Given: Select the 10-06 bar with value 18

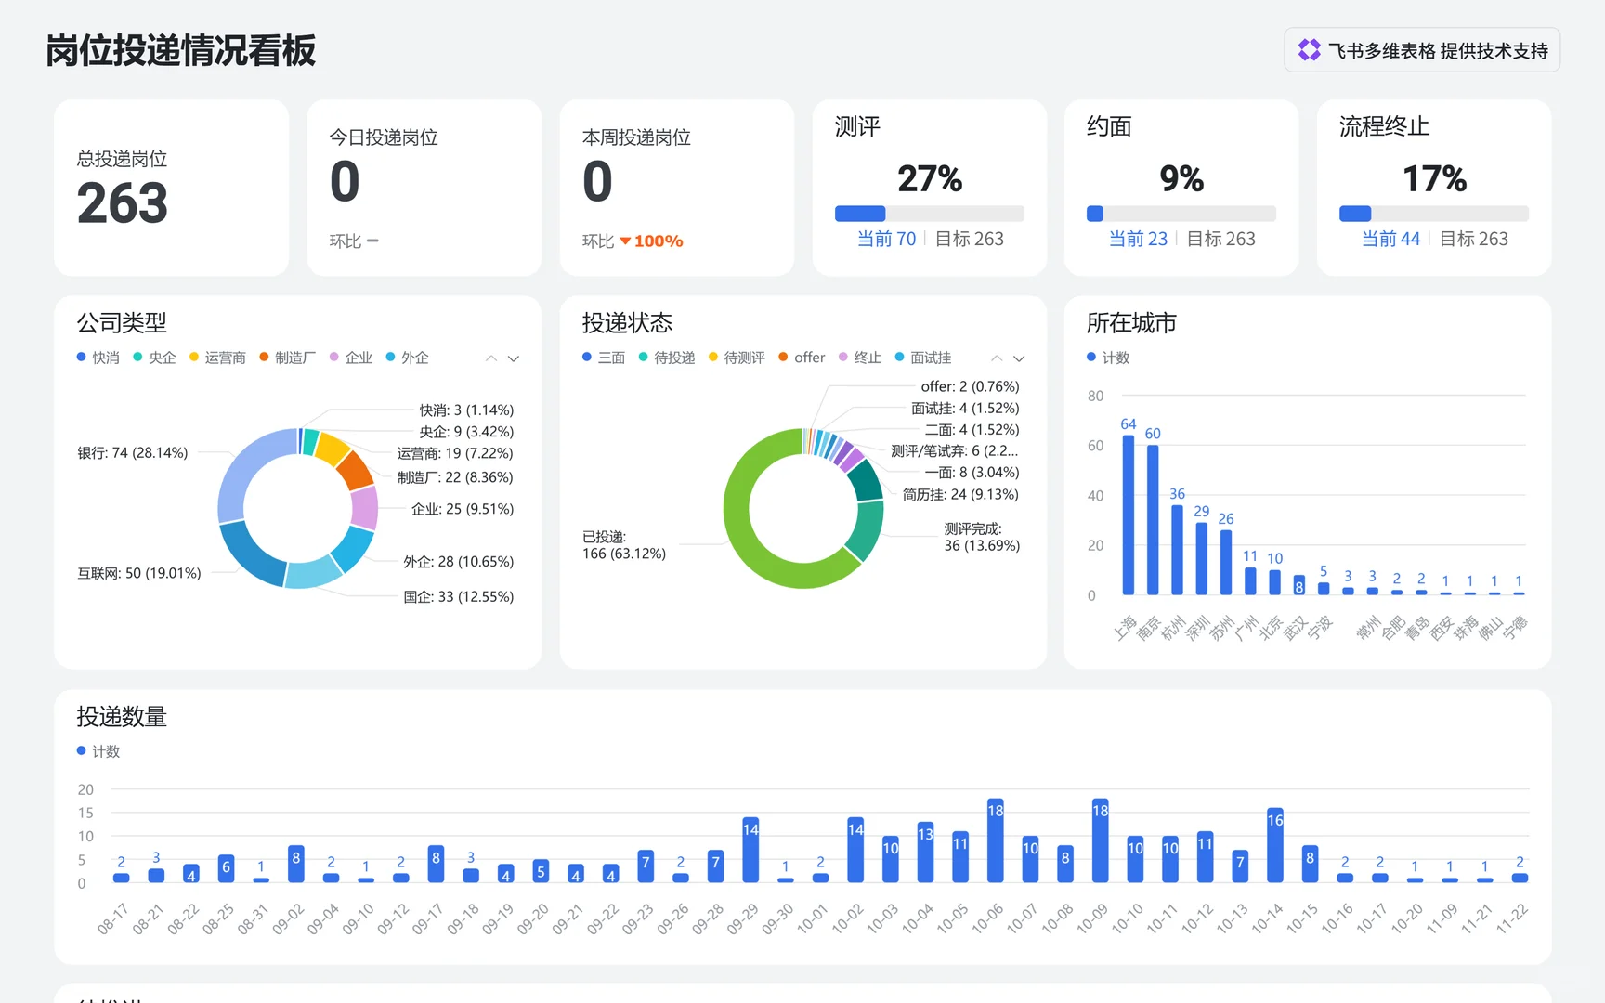Looking at the screenshot, I should point(996,840).
